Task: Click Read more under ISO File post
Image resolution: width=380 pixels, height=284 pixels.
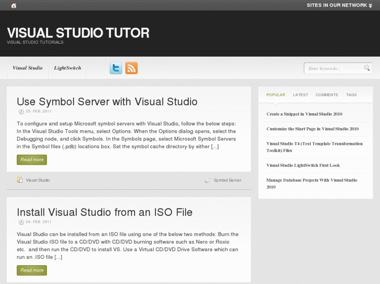Action: coord(32,270)
